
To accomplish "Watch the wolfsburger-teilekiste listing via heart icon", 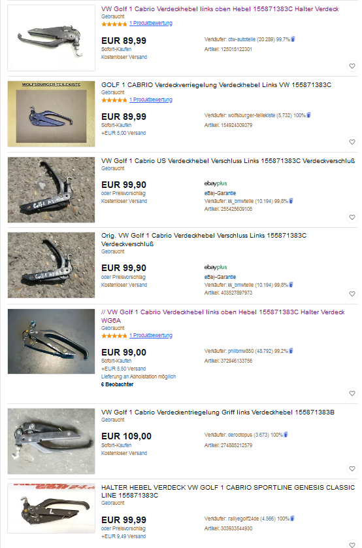I will click(x=352, y=142).
